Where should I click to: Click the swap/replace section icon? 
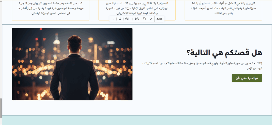(x=120, y=19)
